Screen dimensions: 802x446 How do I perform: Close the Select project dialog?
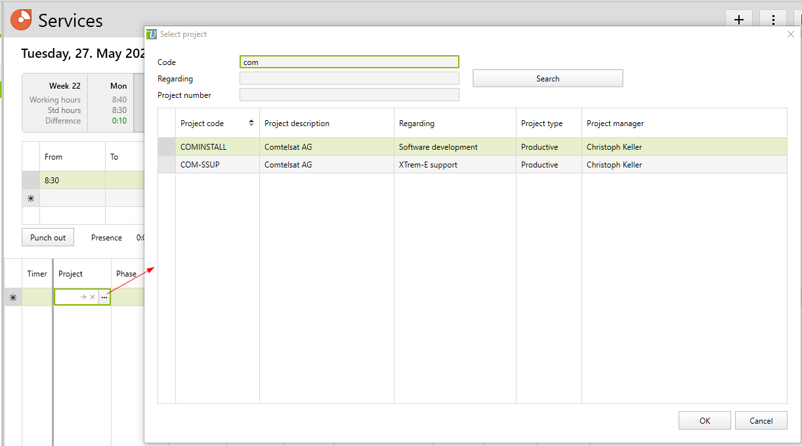790,34
